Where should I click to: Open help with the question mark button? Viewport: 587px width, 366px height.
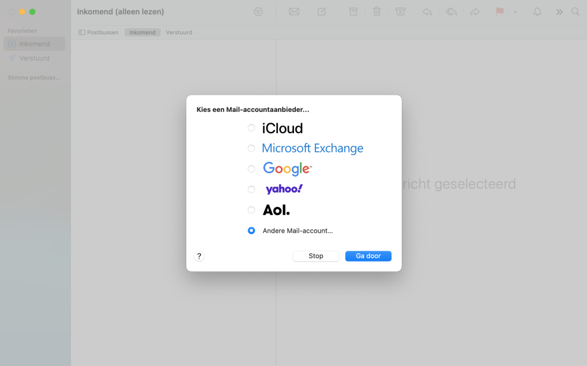199,256
